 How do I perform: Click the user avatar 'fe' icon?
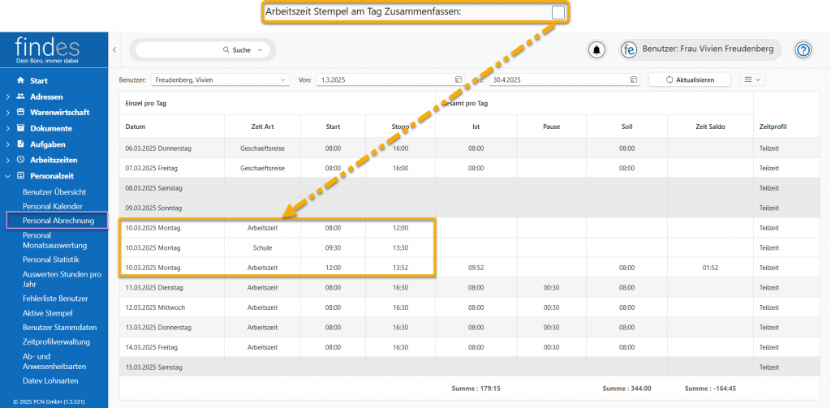point(630,50)
